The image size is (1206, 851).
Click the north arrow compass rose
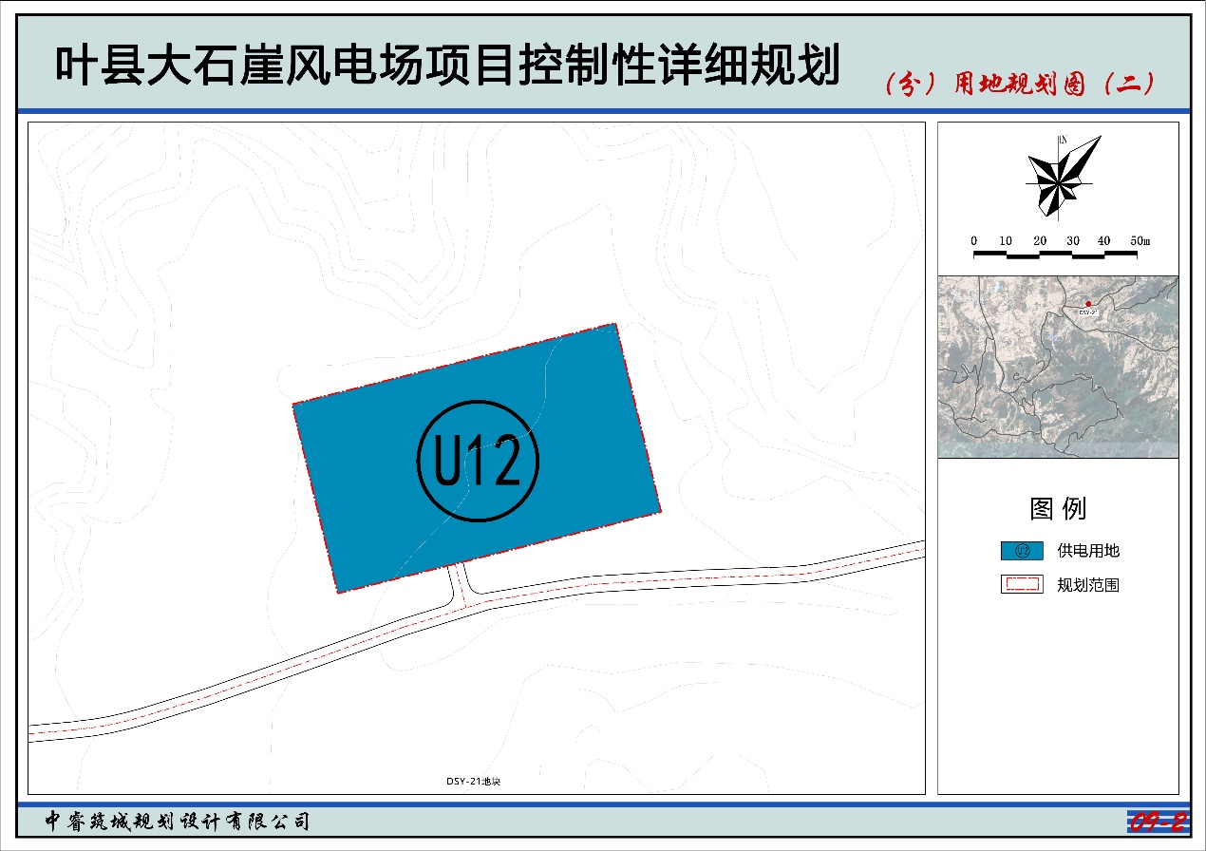click(1062, 176)
